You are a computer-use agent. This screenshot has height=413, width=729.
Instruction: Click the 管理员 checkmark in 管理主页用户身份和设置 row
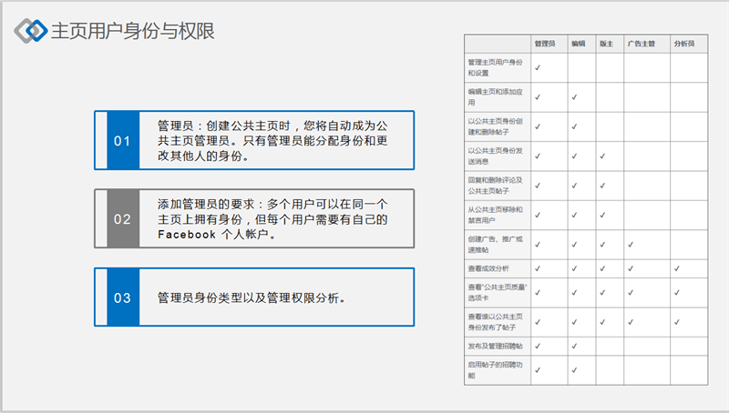tap(538, 67)
